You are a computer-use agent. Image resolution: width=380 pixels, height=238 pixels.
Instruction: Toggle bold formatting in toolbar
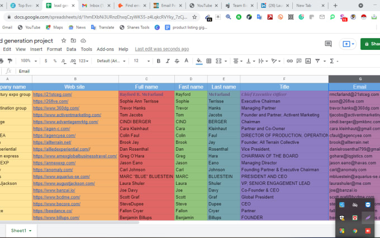(x=159, y=61)
